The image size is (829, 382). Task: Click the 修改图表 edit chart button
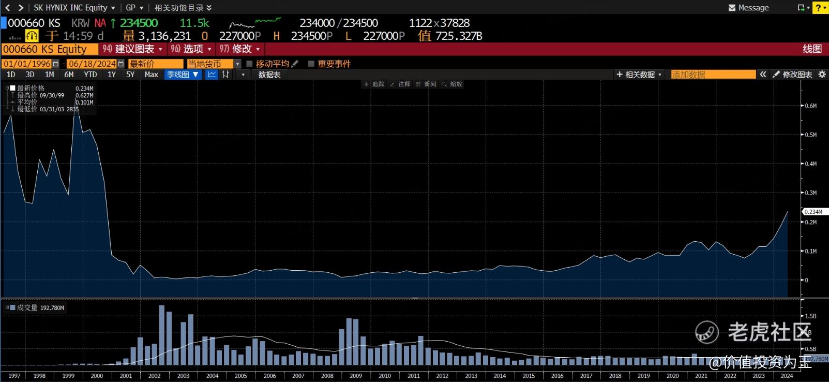click(793, 75)
